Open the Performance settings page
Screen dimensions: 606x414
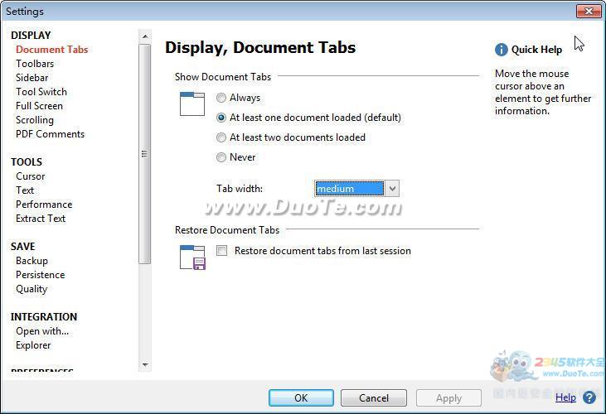point(44,205)
